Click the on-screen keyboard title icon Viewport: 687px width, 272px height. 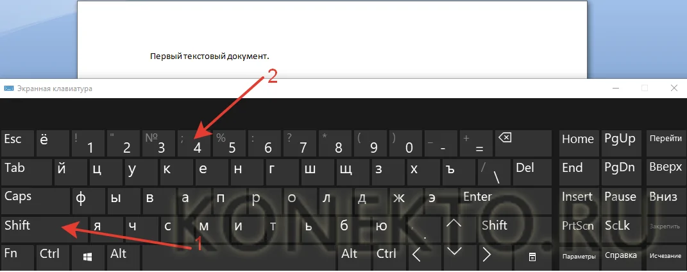8,89
